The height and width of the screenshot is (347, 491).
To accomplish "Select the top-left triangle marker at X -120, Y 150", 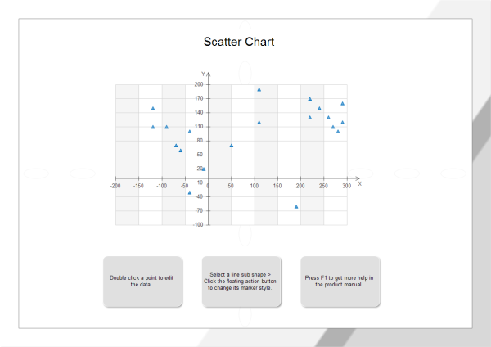I will coord(153,108).
